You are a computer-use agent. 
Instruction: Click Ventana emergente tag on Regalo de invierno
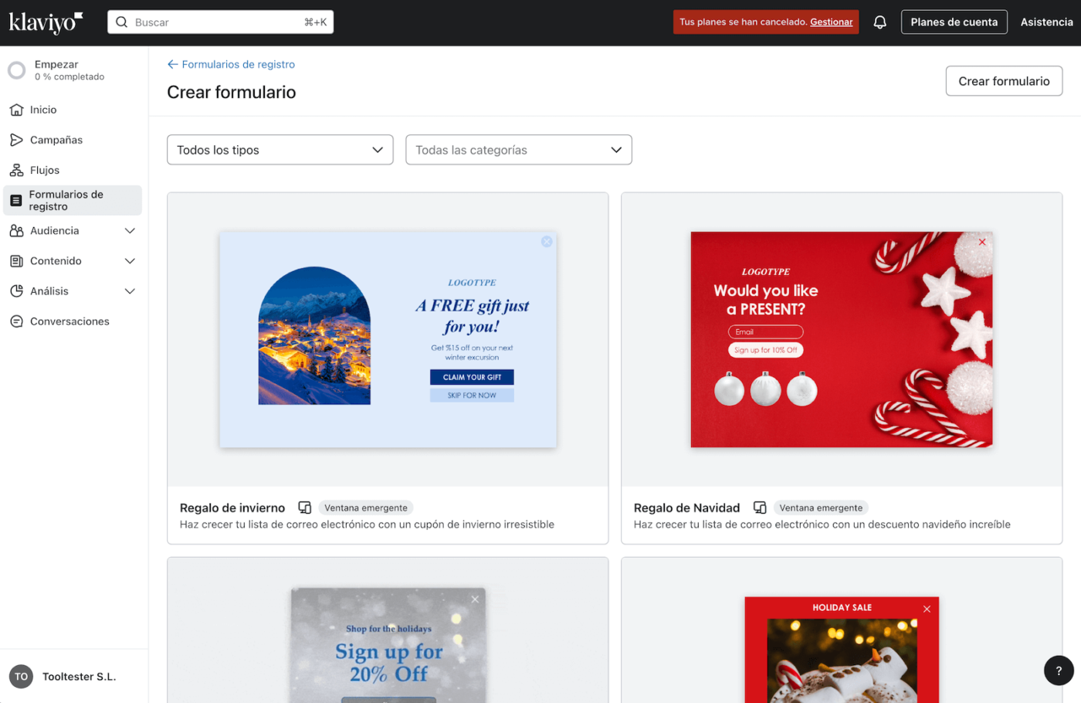click(x=366, y=508)
